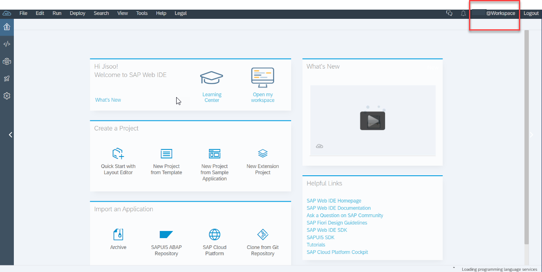The width and height of the screenshot is (542, 272).
Task: Open the Run menu
Action: pyautogui.click(x=57, y=13)
